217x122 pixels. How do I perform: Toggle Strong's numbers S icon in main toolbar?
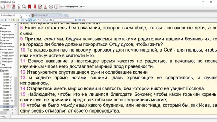tap(19, 7)
